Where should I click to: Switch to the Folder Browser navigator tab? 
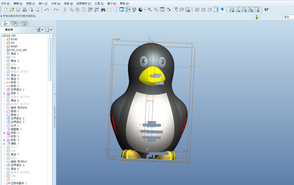pos(15,23)
